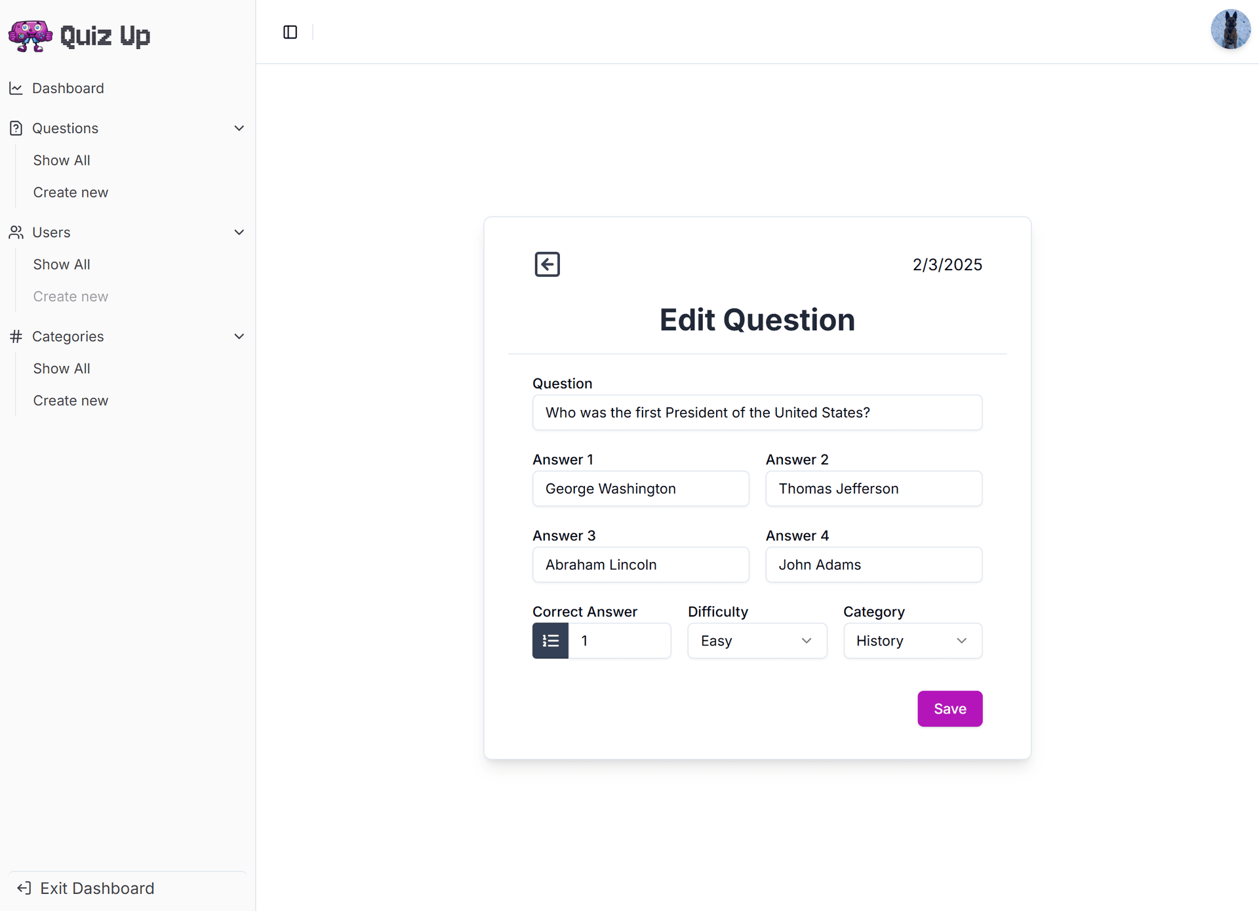The width and height of the screenshot is (1259, 911).
Task: Select Create new under Categories
Action: (71, 401)
